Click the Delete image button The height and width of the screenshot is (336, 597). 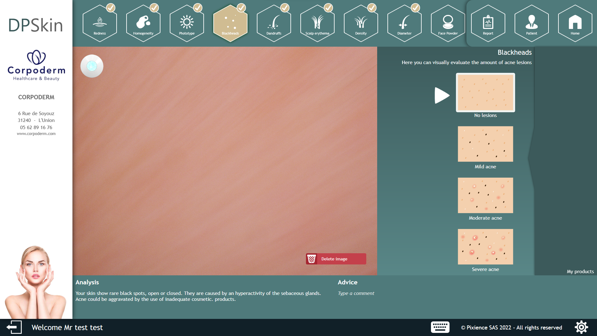coord(336,259)
